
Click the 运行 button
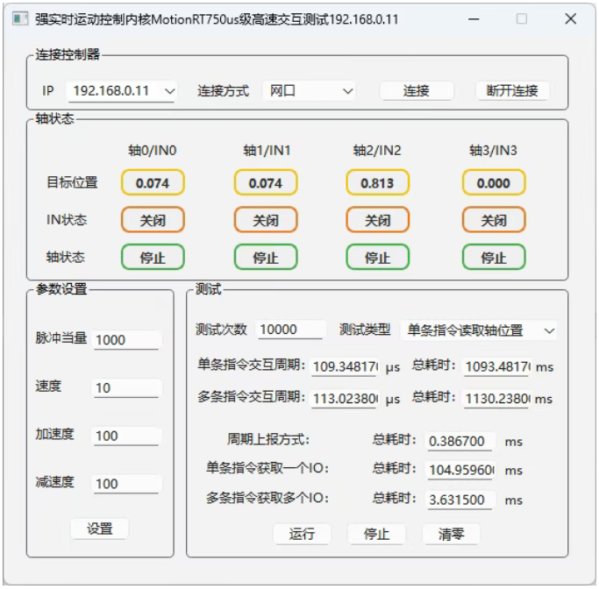[x=302, y=534]
